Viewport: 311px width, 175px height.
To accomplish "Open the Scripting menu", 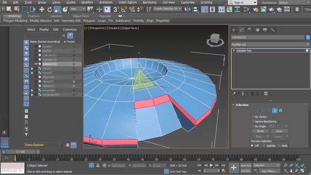I will 207,2.
